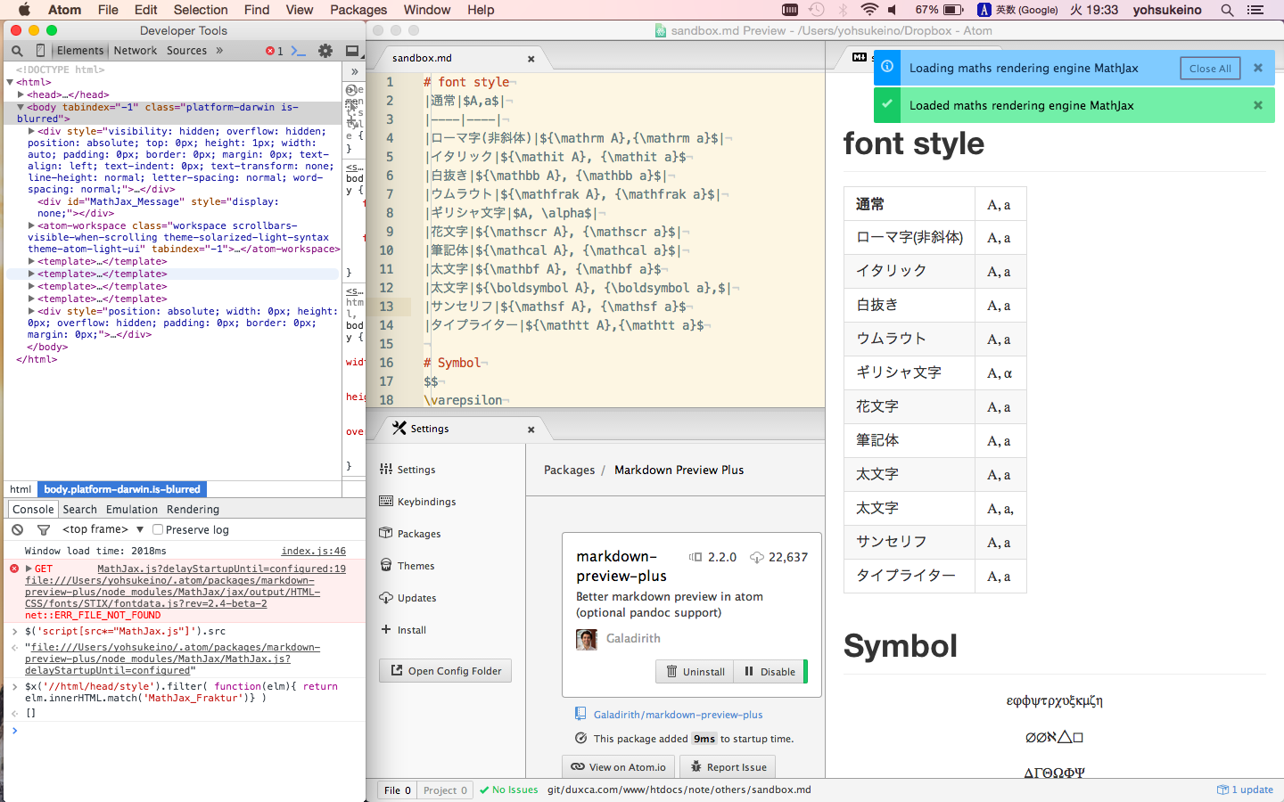
Task: Open the Galadirith/markdown-preview-plus link
Action: pyautogui.click(x=679, y=715)
